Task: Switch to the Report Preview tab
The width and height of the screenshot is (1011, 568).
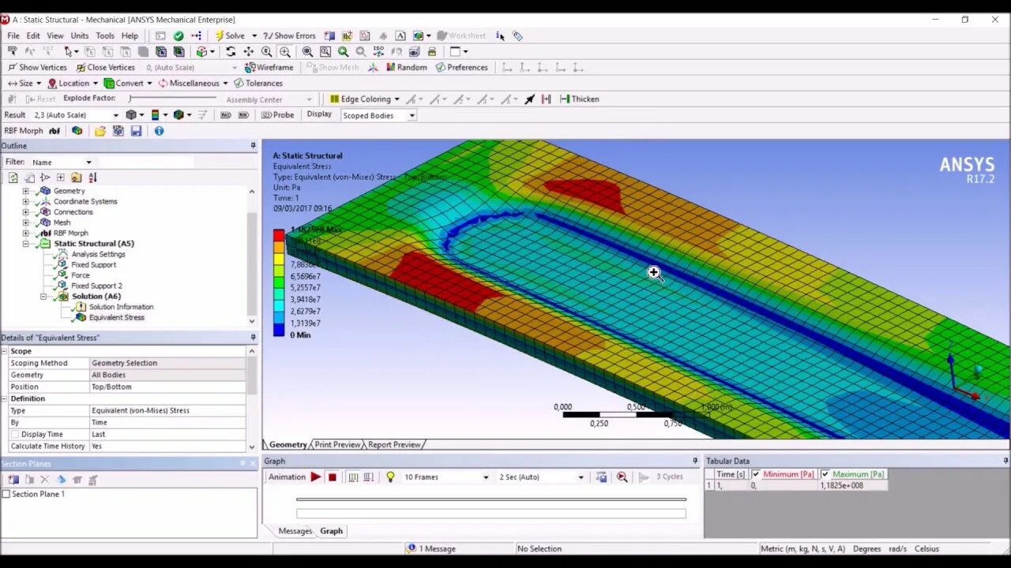Action: click(394, 445)
